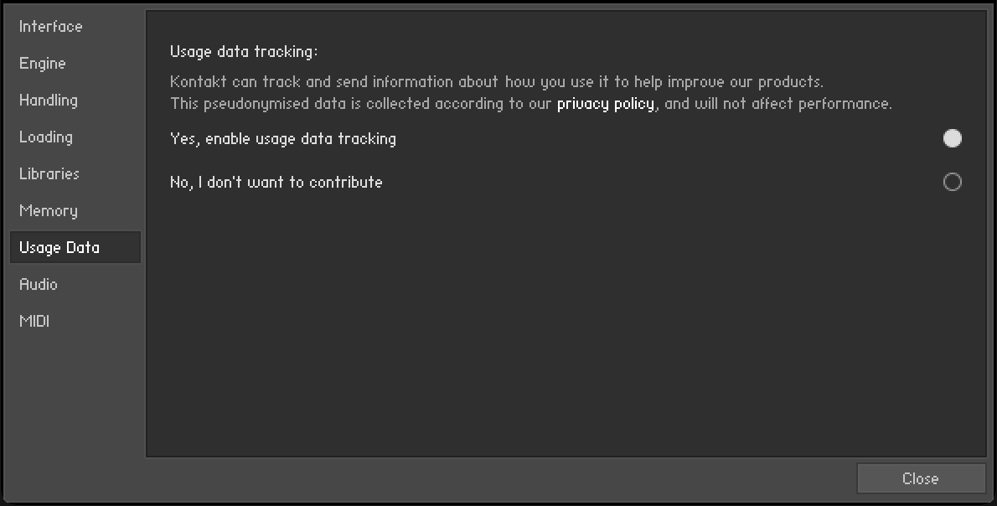This screenshot has width=997, height=506.
Task: Select the highlighted Usage Data tab
Action: coord(59,248)
